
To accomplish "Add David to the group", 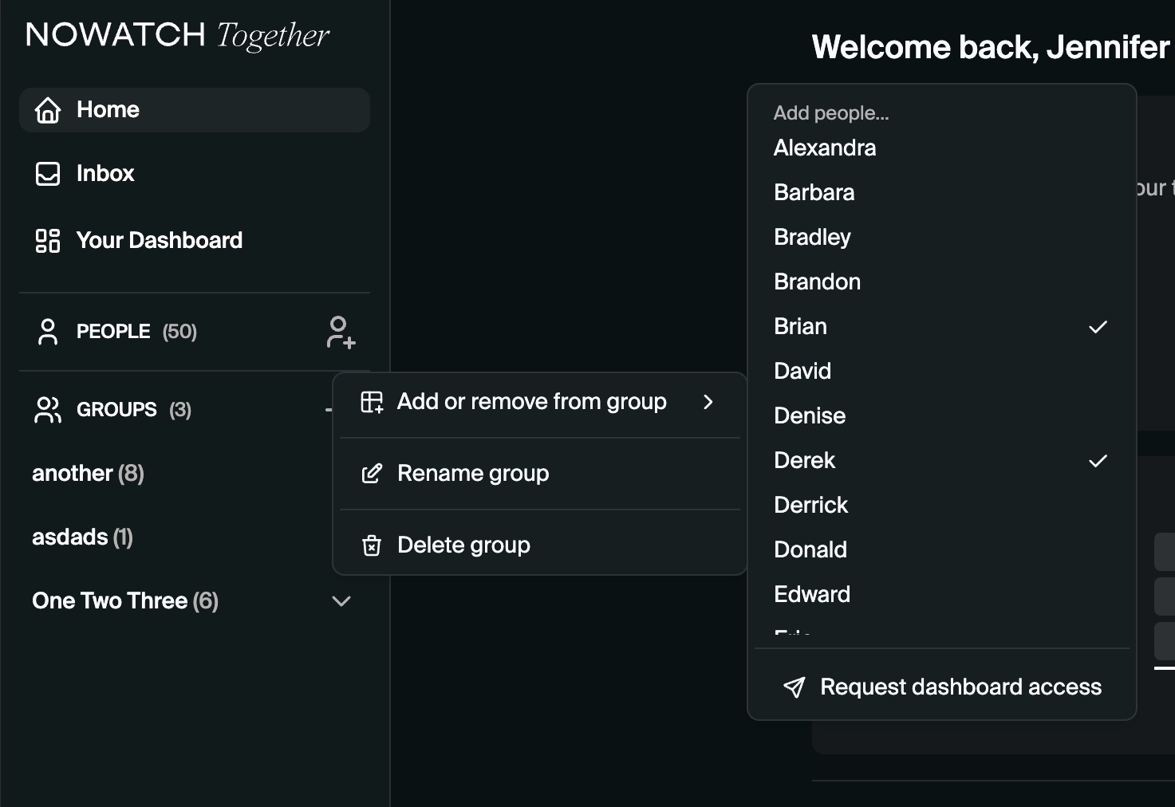I will click(x=942, y=372).
